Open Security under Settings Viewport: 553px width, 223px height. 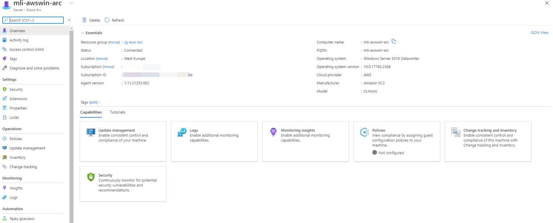coord(17,89)
